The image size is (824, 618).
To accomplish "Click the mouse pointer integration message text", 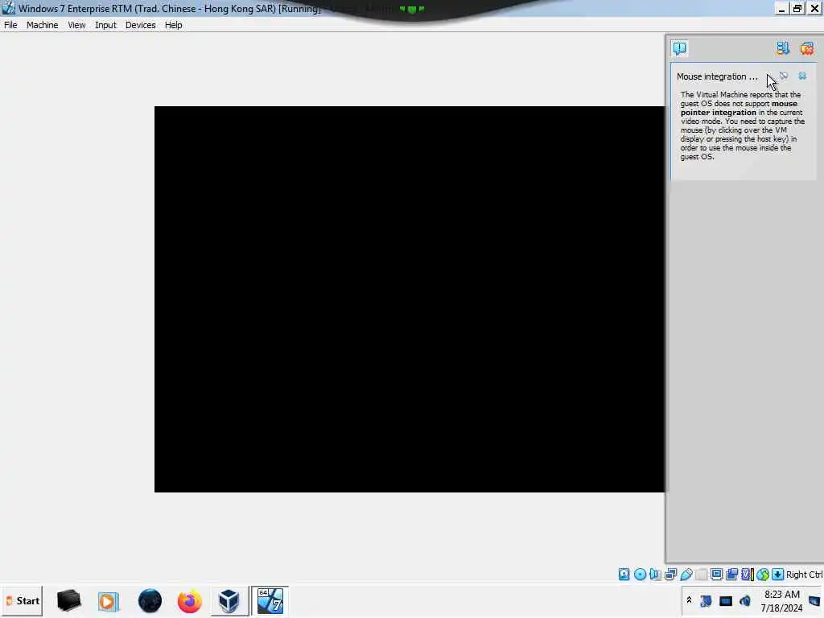I will click(742, 126).
